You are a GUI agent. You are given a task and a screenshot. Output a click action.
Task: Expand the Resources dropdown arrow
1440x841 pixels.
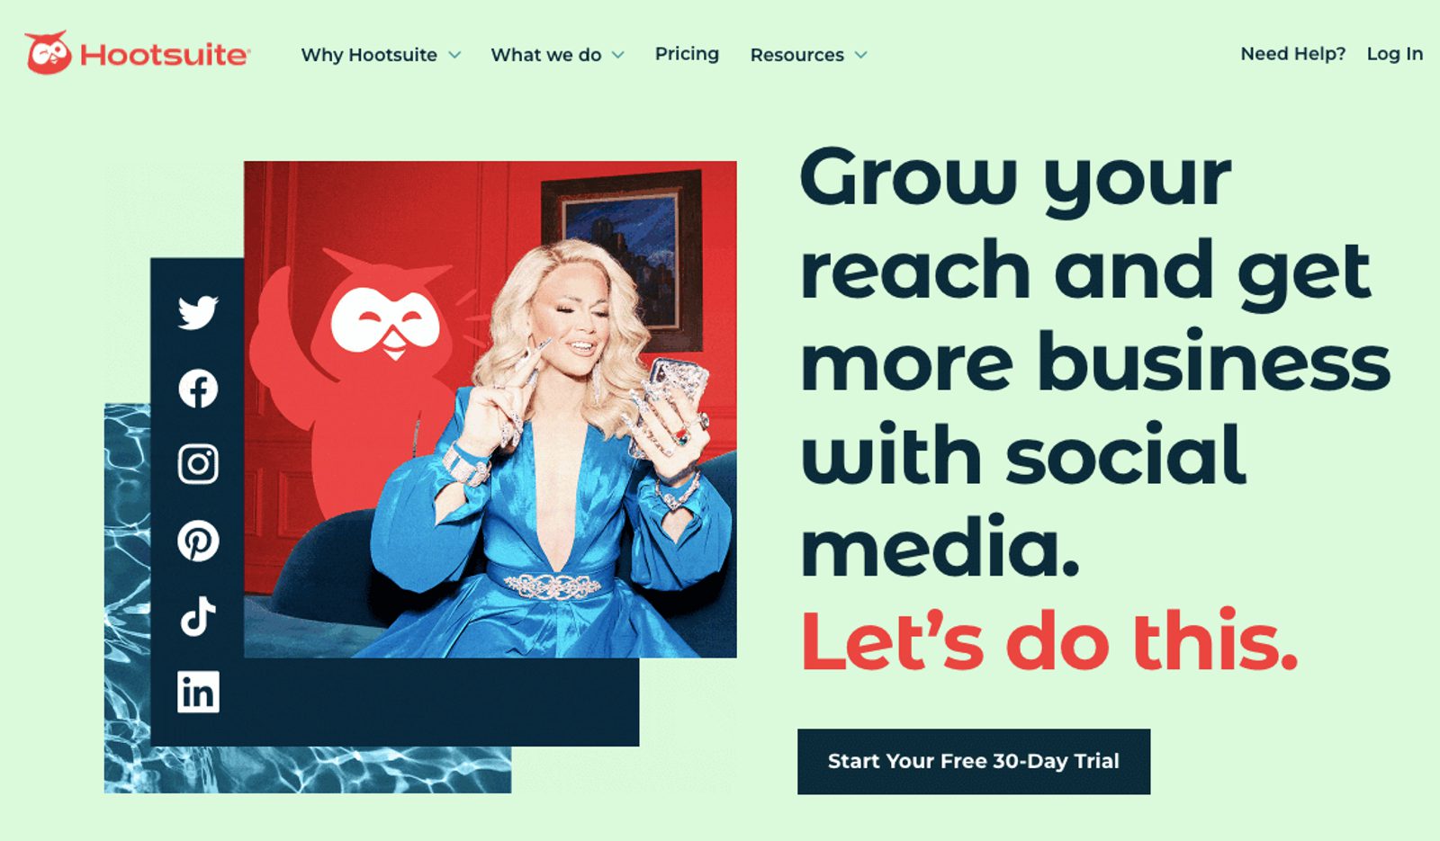click(x=861, y=55)
